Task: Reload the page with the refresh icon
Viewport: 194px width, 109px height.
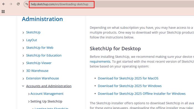Action: click(x=18, y=4)
